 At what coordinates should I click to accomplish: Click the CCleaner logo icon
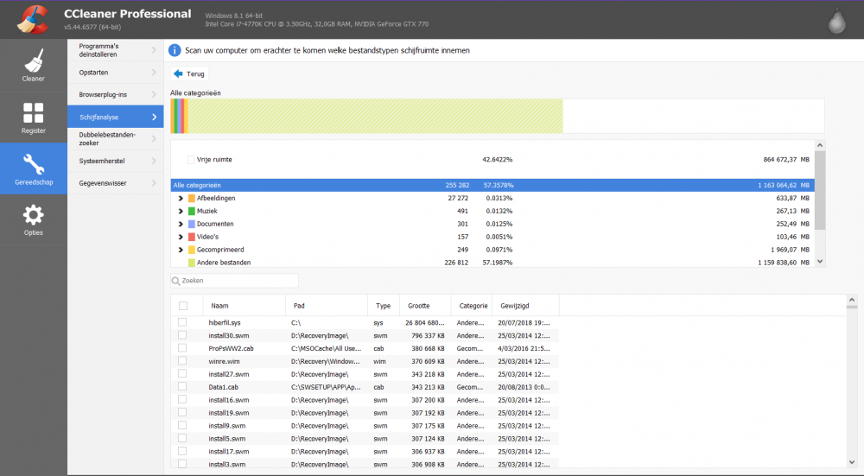coord(32,19)
